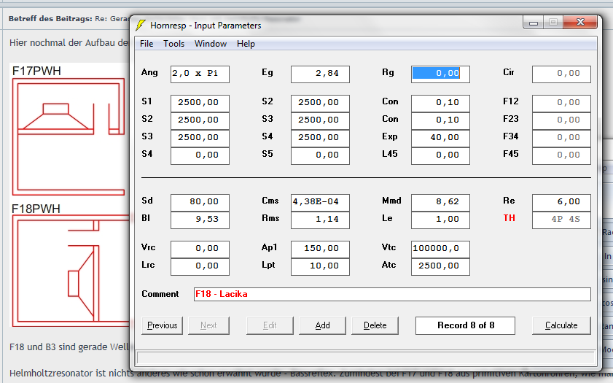
Task: Click the F18PWH cabinet drawing in the forum post
Action: click(x=71, y=271)
